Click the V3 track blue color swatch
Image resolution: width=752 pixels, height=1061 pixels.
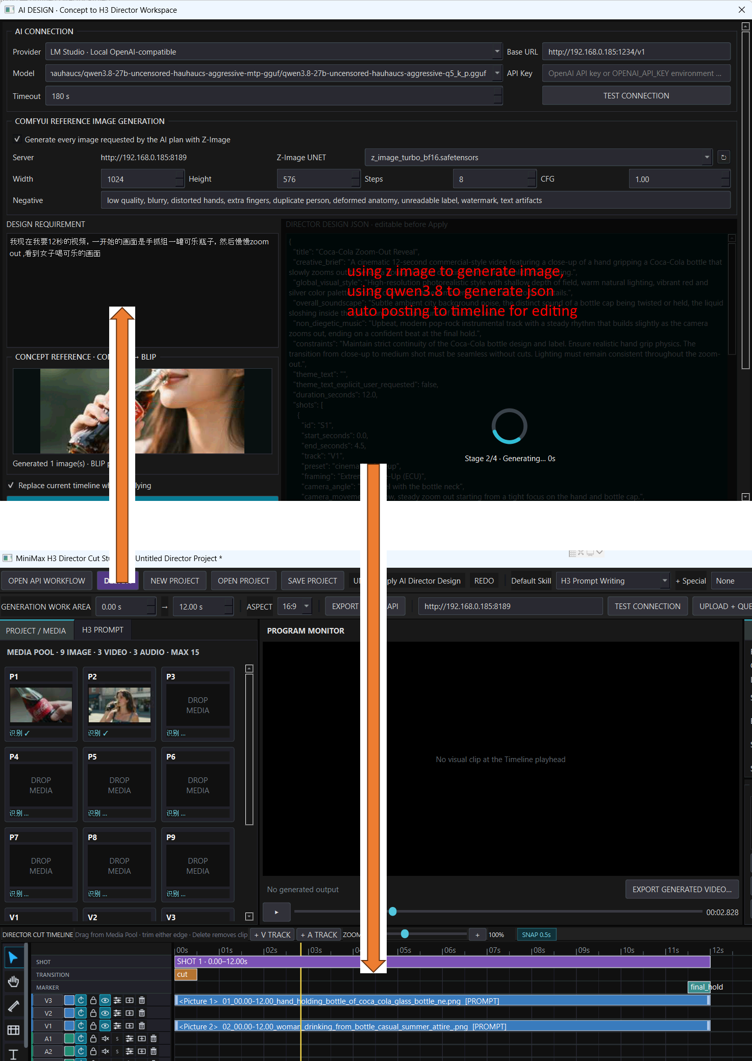[x=69, y=1000]
